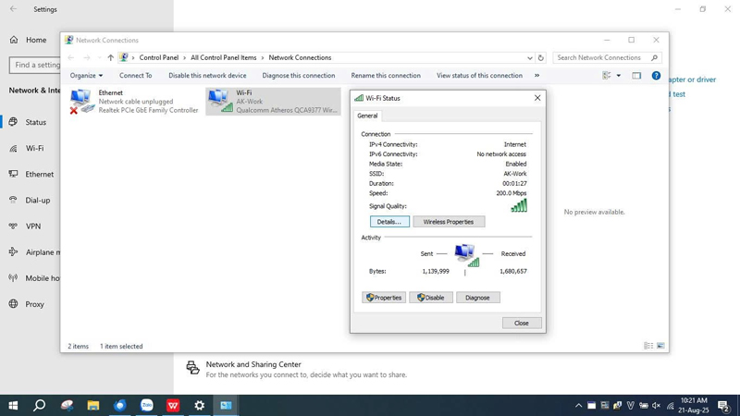Go to Home in Settings sidebar
This screenshot has height=416, width=740.
(x=30, y=40)
